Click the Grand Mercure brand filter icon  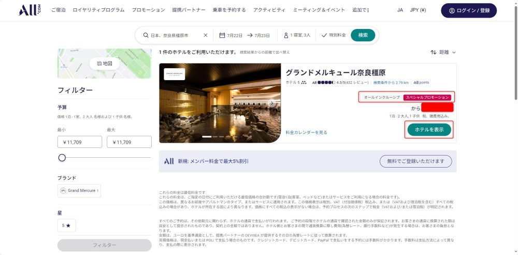pos(63,191)
